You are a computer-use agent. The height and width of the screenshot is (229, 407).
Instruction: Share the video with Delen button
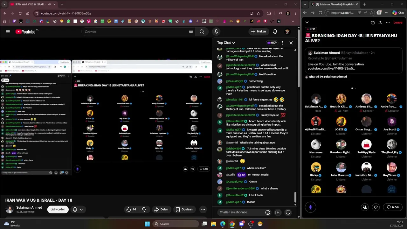point(161,209)
